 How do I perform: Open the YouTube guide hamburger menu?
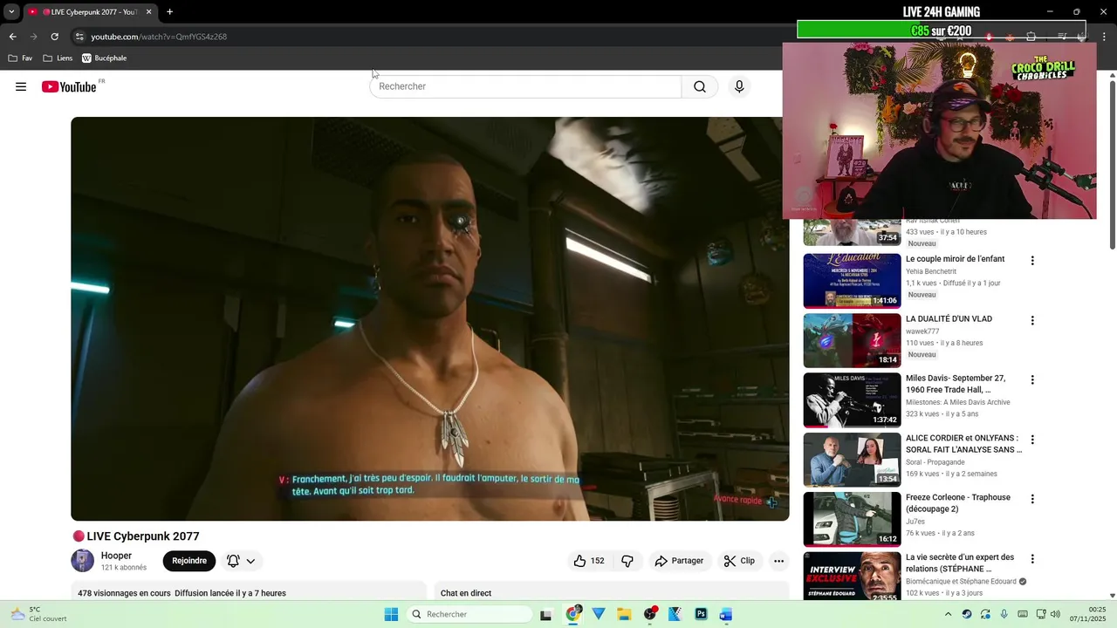tap(21, 86)
